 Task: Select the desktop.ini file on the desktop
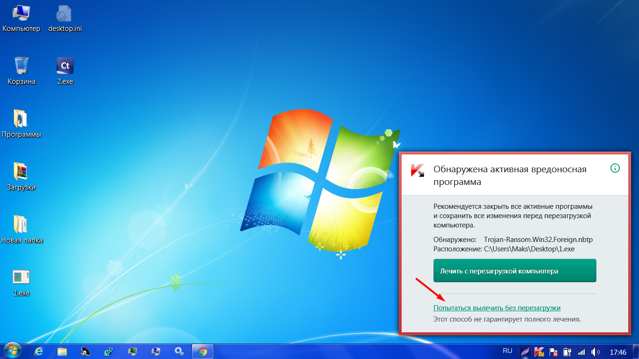point(65,18)
